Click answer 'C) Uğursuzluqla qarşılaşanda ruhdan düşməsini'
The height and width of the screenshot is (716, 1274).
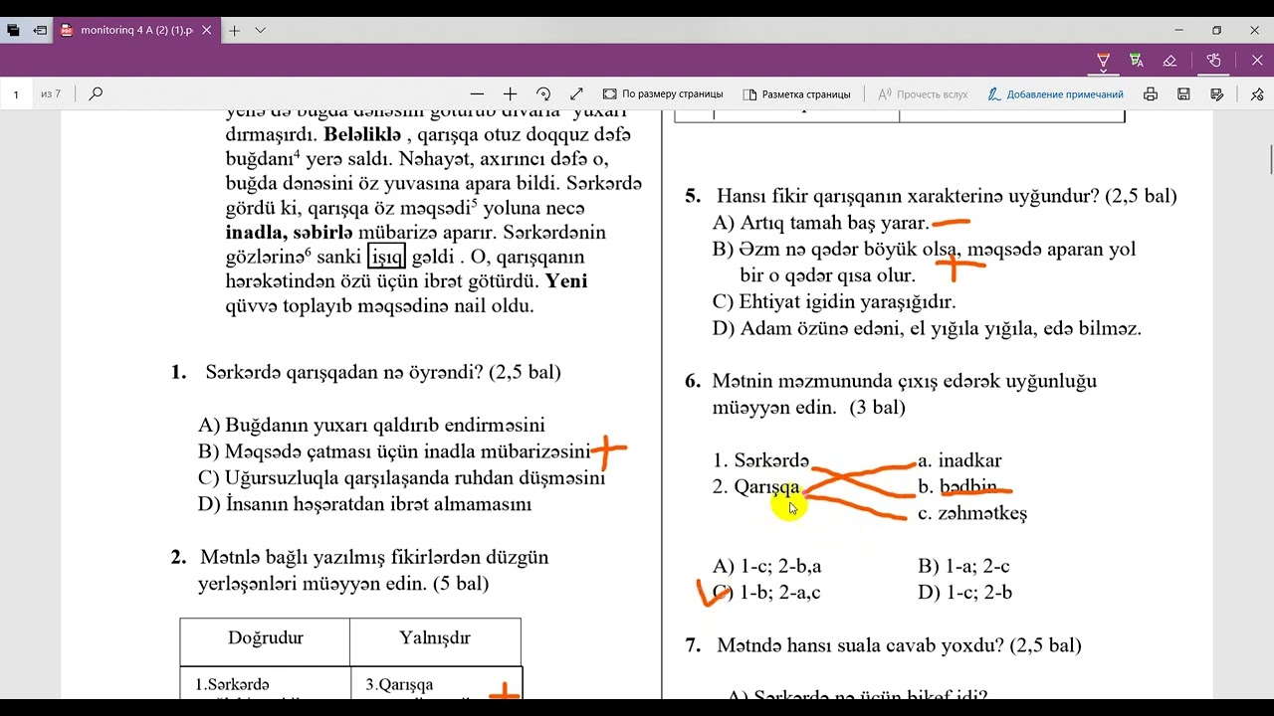(x=401, y=477)
